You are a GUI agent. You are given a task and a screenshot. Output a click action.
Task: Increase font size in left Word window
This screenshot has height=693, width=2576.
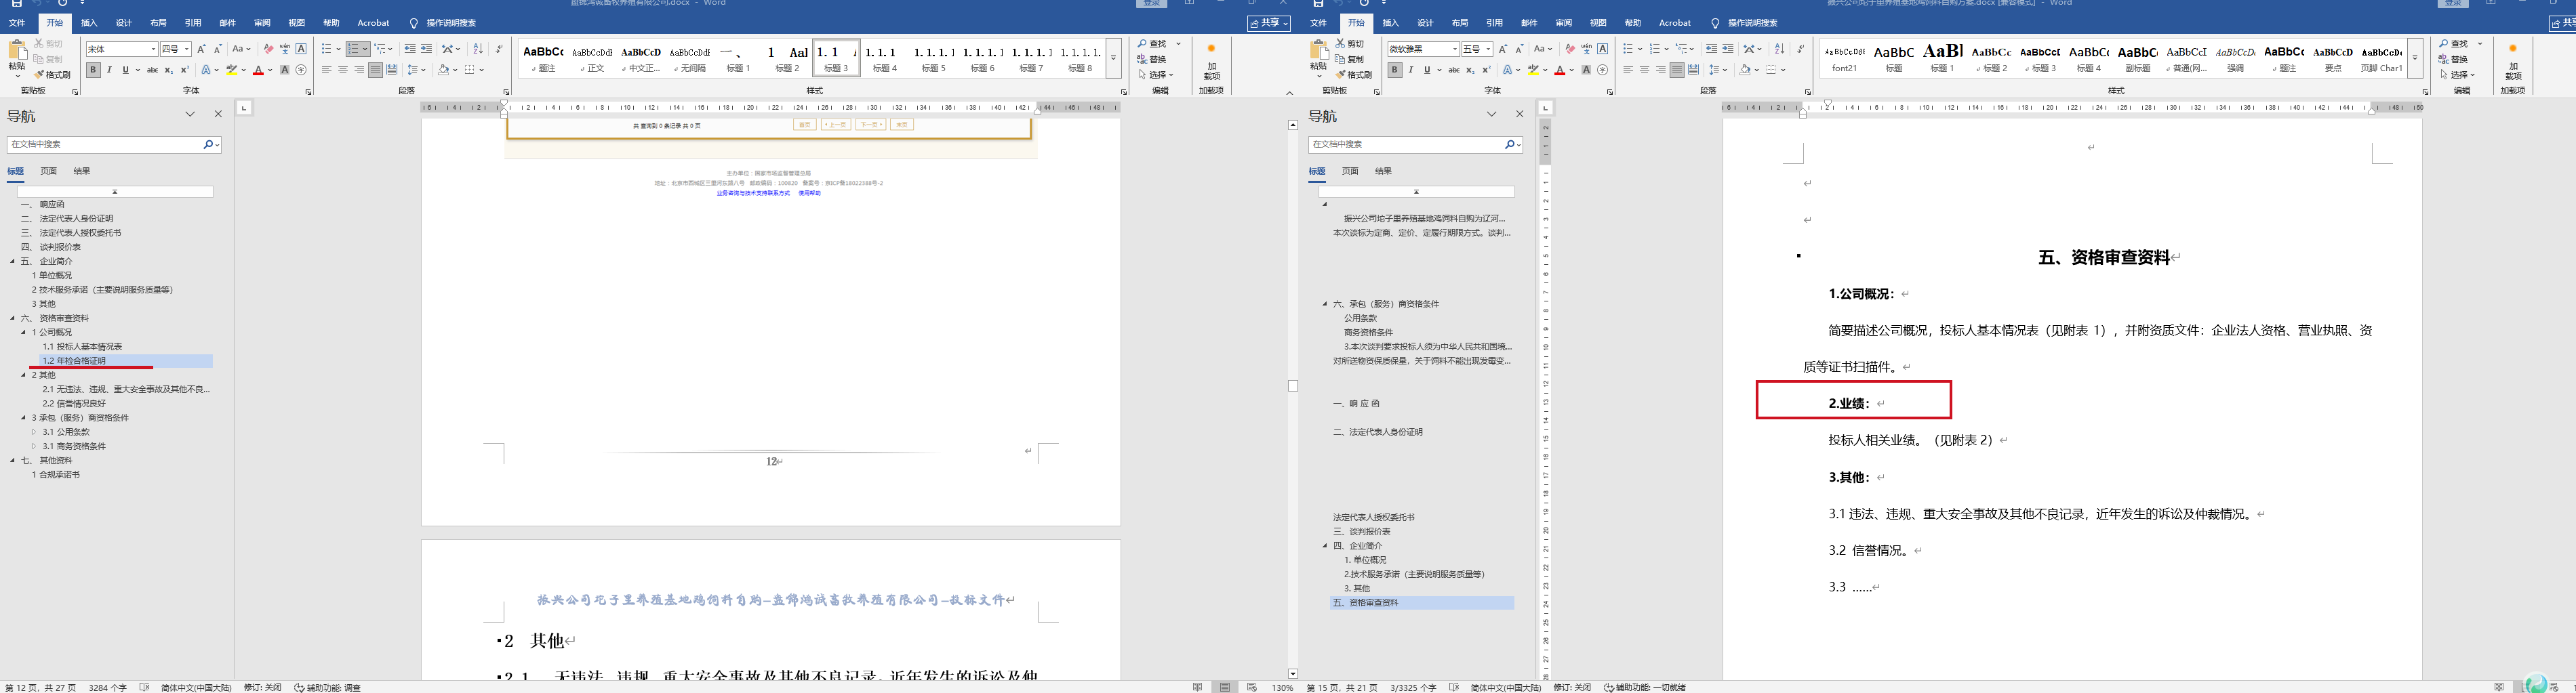201,49
